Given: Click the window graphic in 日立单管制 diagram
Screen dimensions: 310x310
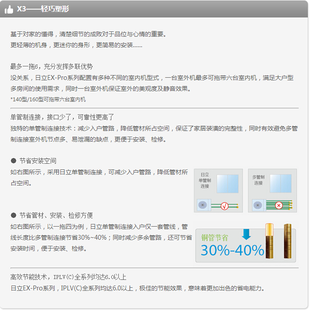Looking at the screenshot, I should click(x=227, y=184).
